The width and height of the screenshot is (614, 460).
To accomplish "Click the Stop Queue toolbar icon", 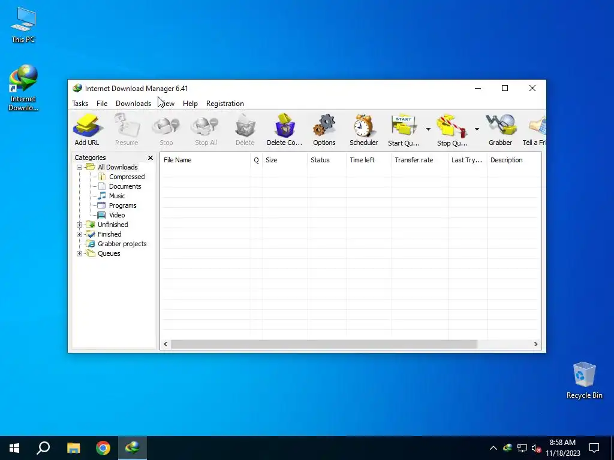I will click(x=452, y=126).
